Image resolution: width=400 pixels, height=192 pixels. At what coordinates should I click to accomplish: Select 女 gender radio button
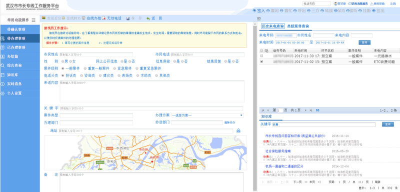pyautogui.click(x=70, y=61)
